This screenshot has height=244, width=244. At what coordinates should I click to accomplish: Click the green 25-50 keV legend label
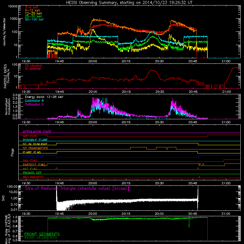click(x=34, y=16)
